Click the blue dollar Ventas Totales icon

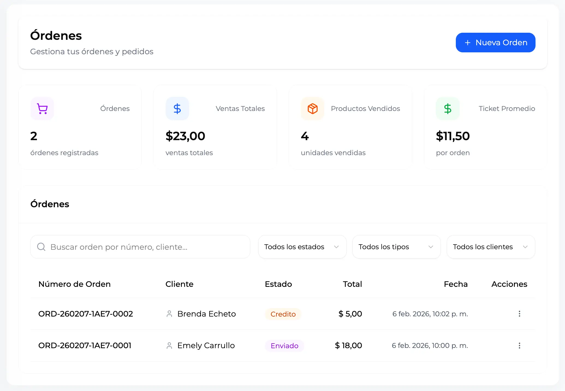tap(177, 109)
